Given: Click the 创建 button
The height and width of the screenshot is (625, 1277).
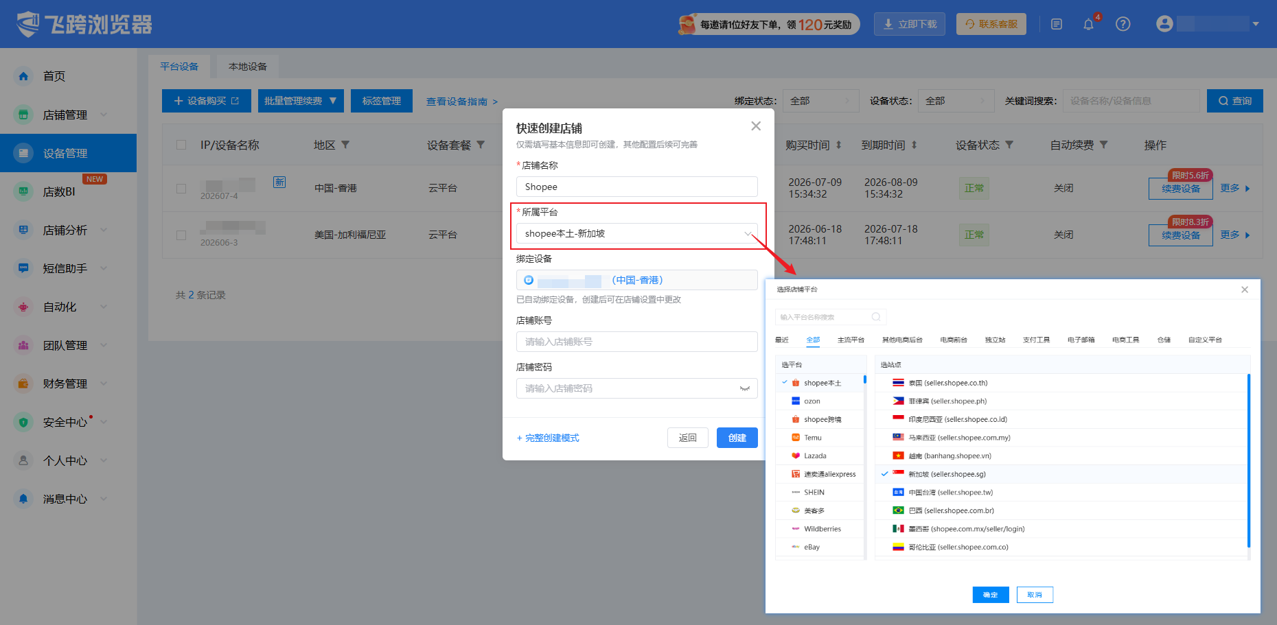Looking at the screenshot, I should point(737,438).
